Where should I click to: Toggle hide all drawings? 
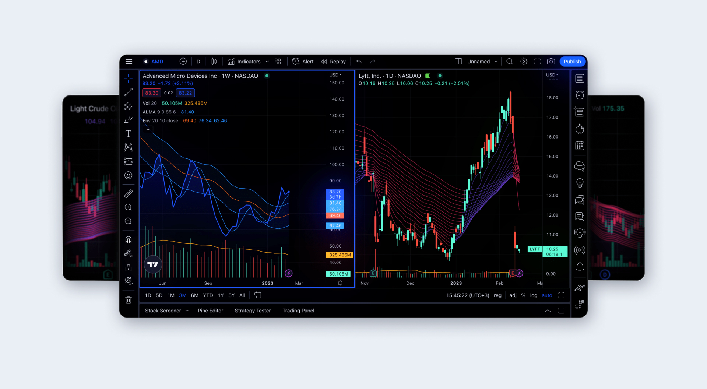(x=128, y=281)
